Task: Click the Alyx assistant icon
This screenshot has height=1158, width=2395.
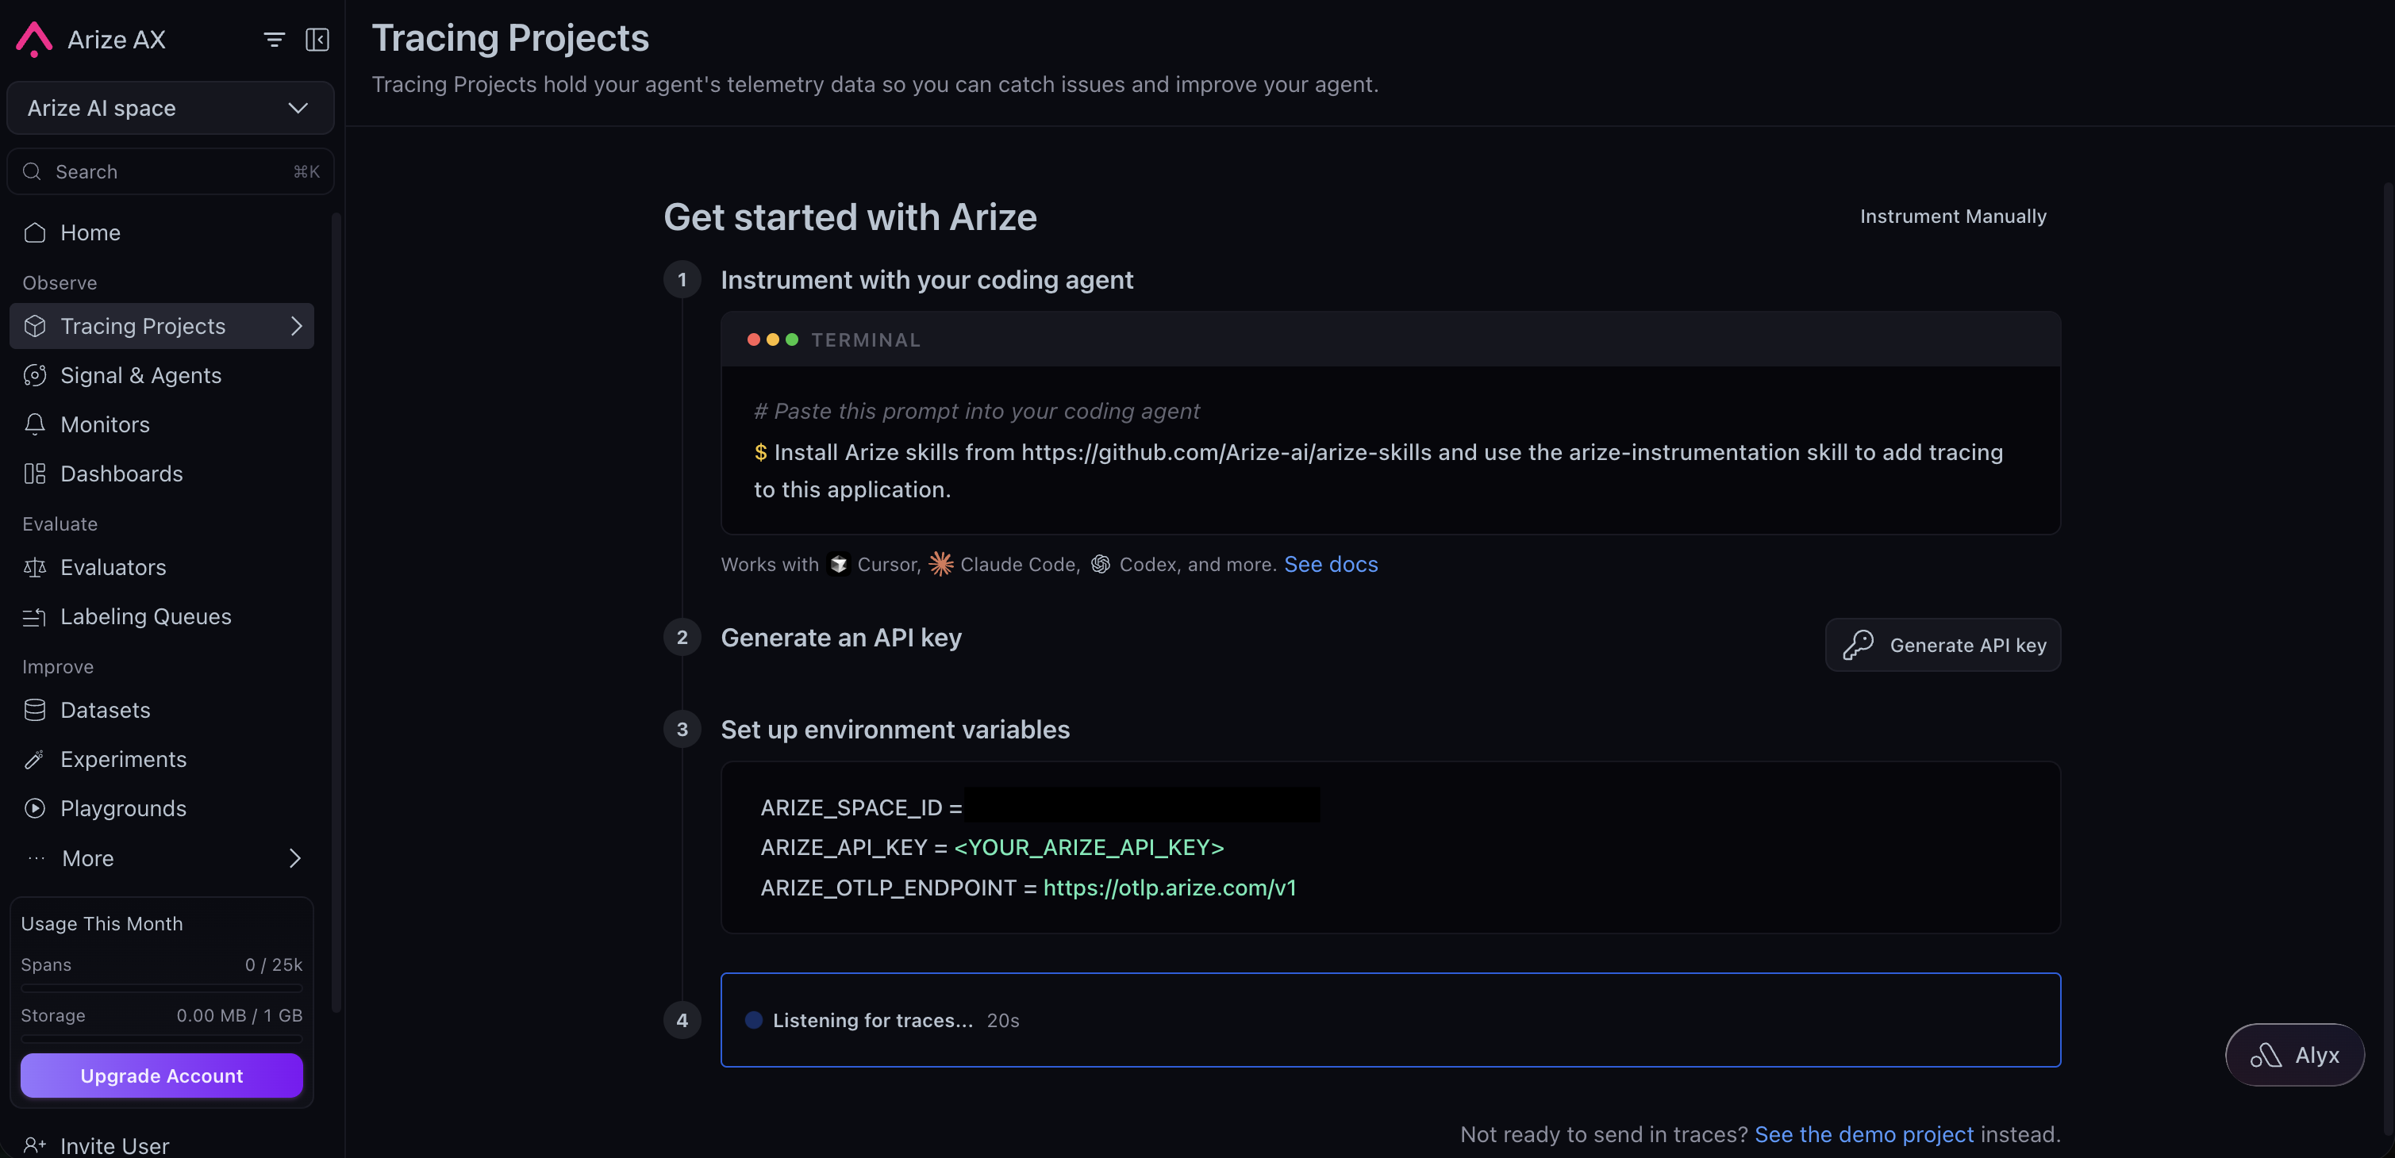Action: 2266,1056
